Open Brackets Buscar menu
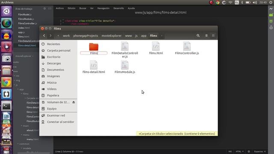Viewport: 274px width, 154px height. coord(83,8)
